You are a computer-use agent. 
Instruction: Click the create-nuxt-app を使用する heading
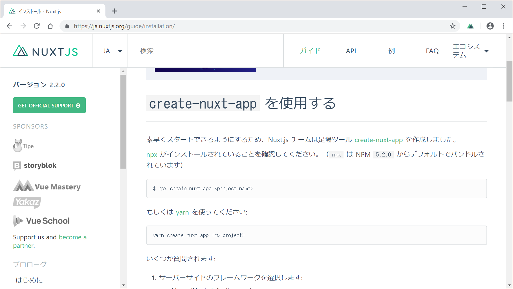pyautogui.click(x=241, y=103)
